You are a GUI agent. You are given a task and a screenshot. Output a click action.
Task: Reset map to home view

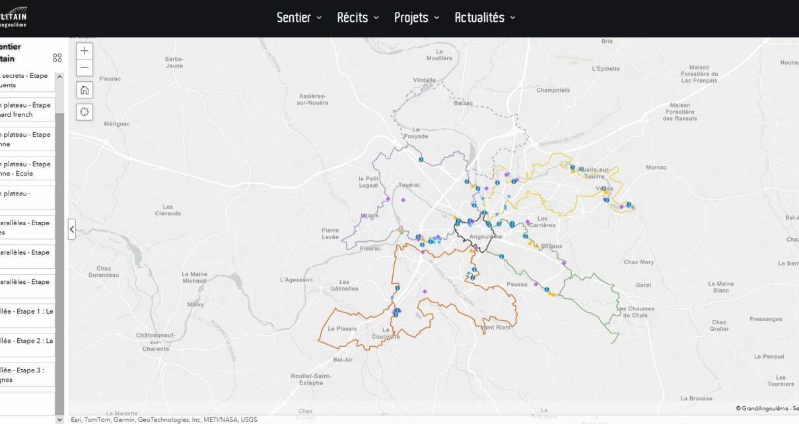[85, 90]
